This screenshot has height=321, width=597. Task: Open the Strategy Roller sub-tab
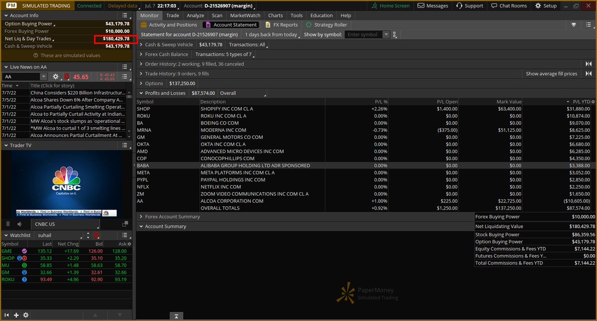(x=326, y=25)
